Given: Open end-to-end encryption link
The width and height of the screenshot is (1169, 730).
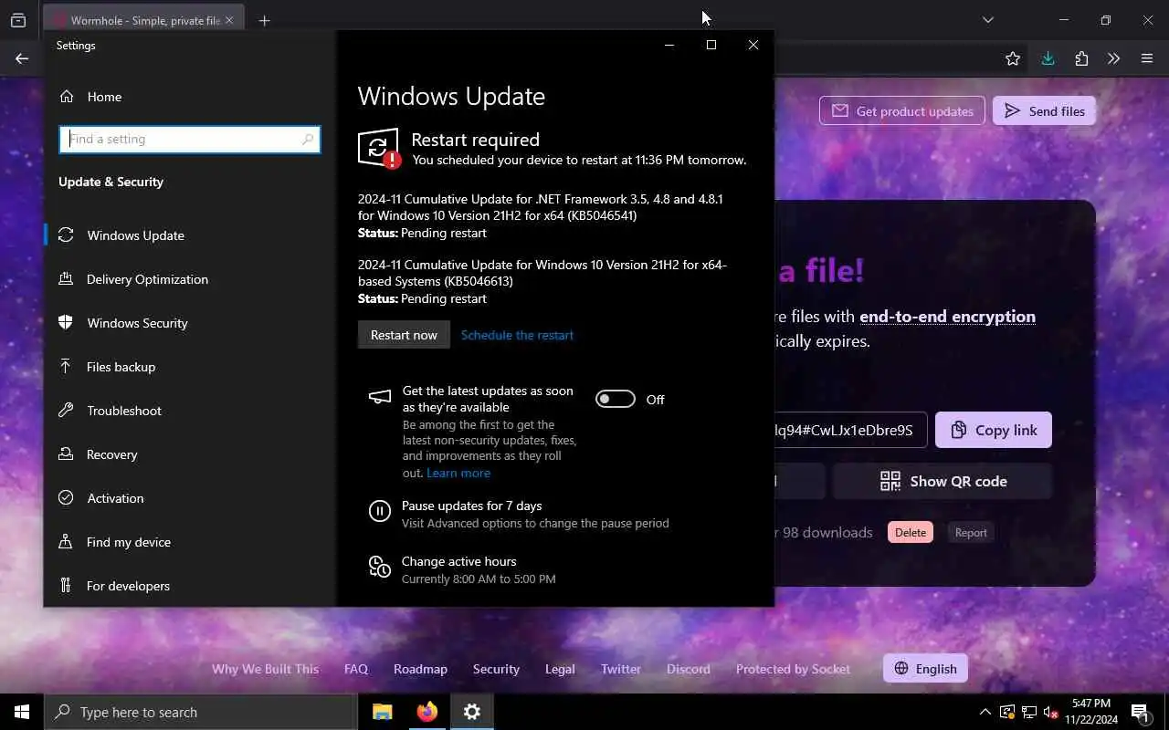Looking at the screenshot, I should [947, 317].
